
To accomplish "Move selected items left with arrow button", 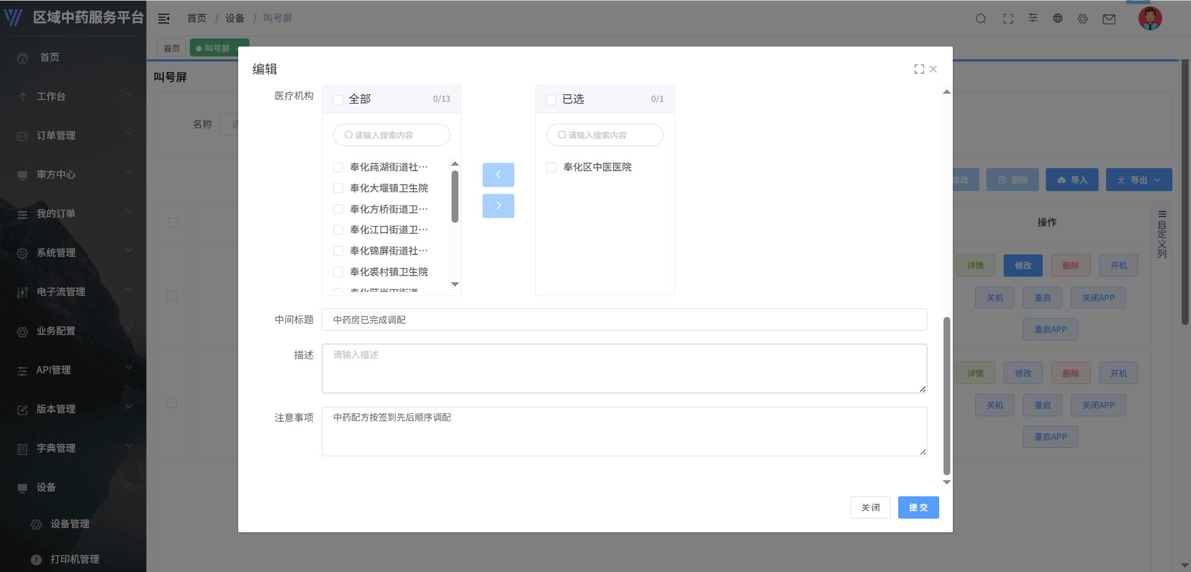I will [x=498, y=175].
